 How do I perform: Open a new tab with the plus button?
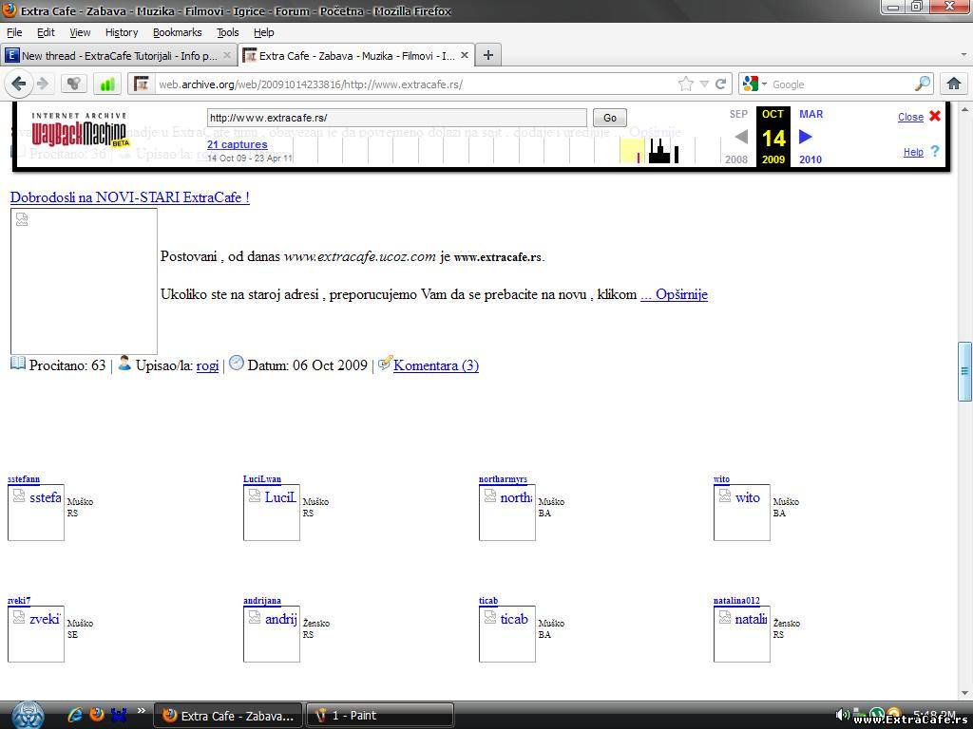(488, 55)
